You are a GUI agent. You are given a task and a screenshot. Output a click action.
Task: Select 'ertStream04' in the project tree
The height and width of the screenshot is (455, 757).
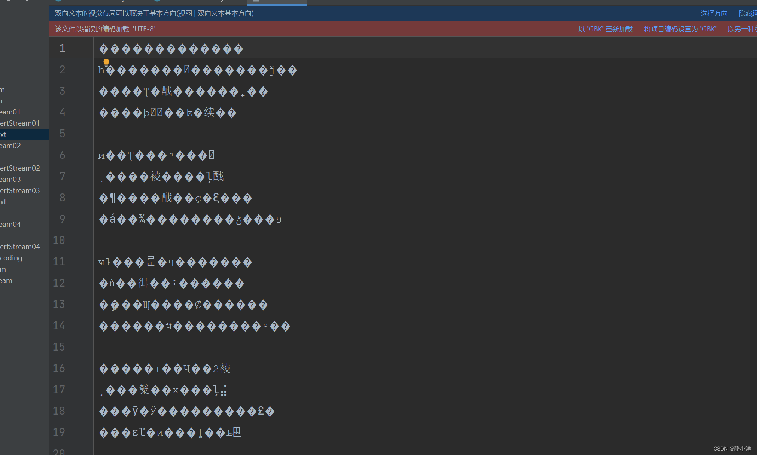point(20,247)
